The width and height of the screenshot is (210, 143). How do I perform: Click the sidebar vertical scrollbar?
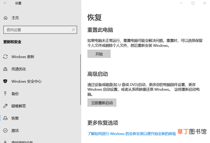coord(80,80)
